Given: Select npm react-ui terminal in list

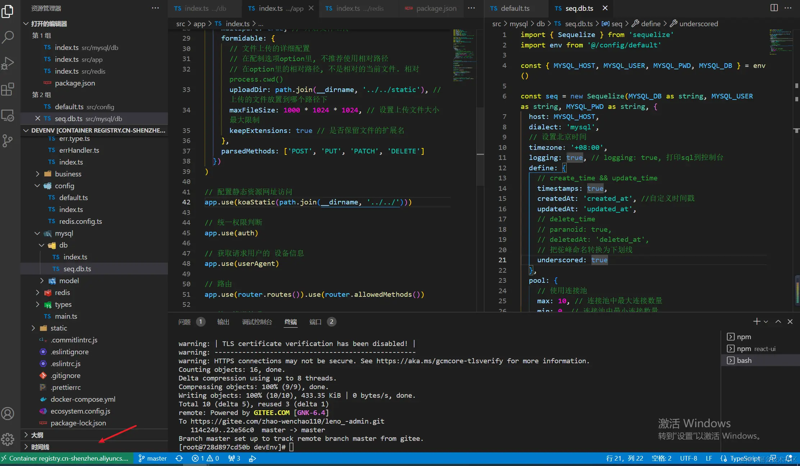Looking at the screenshot, I should coord(755,349).
